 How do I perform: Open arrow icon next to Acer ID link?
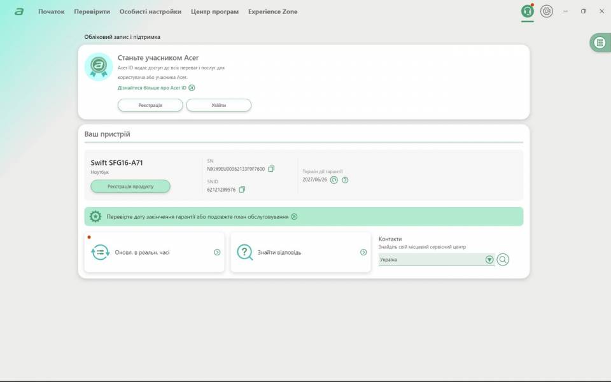(192, 88)
